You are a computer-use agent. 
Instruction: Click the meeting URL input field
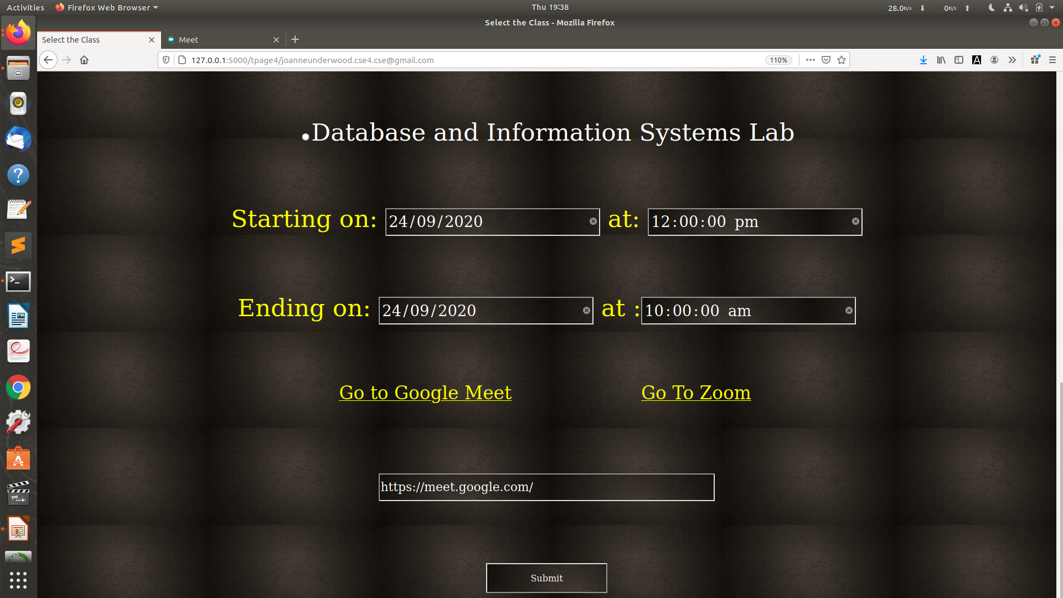pyautogui.click(x=546, y=487)
